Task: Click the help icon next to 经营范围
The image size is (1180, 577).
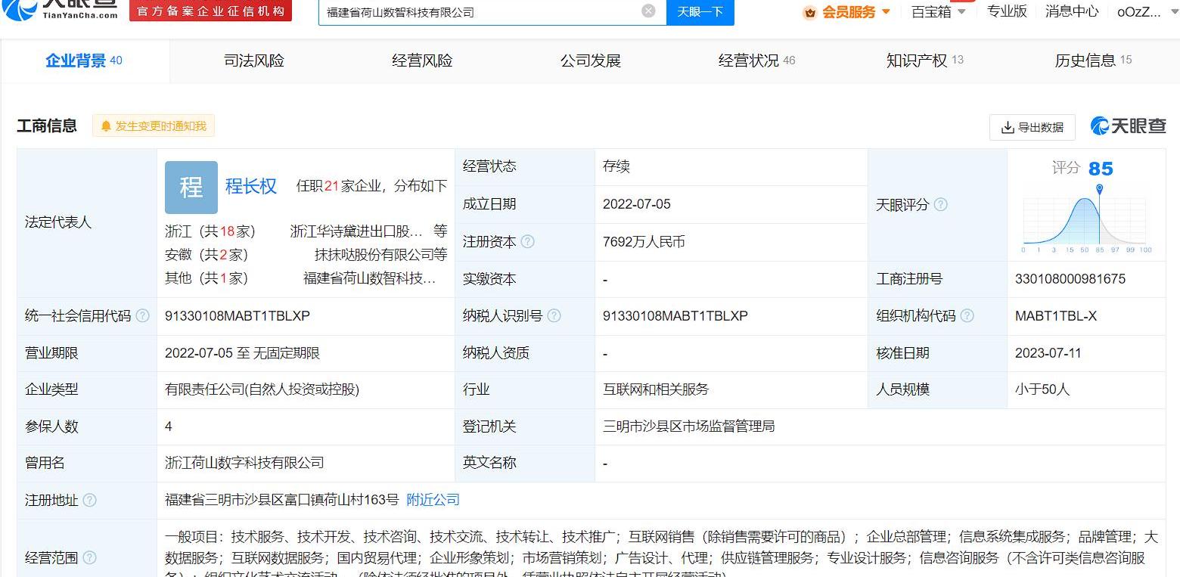Action: coord(90,558)
